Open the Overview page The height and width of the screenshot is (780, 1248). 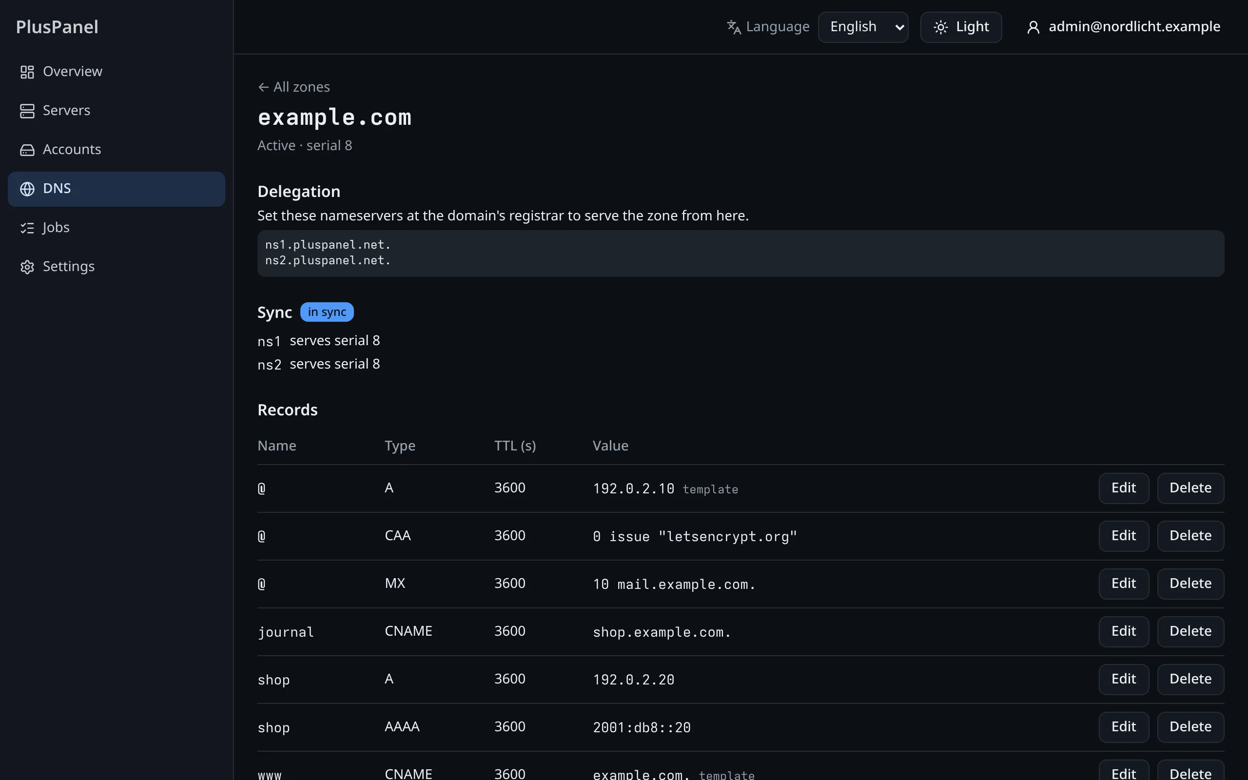[117, 72]
